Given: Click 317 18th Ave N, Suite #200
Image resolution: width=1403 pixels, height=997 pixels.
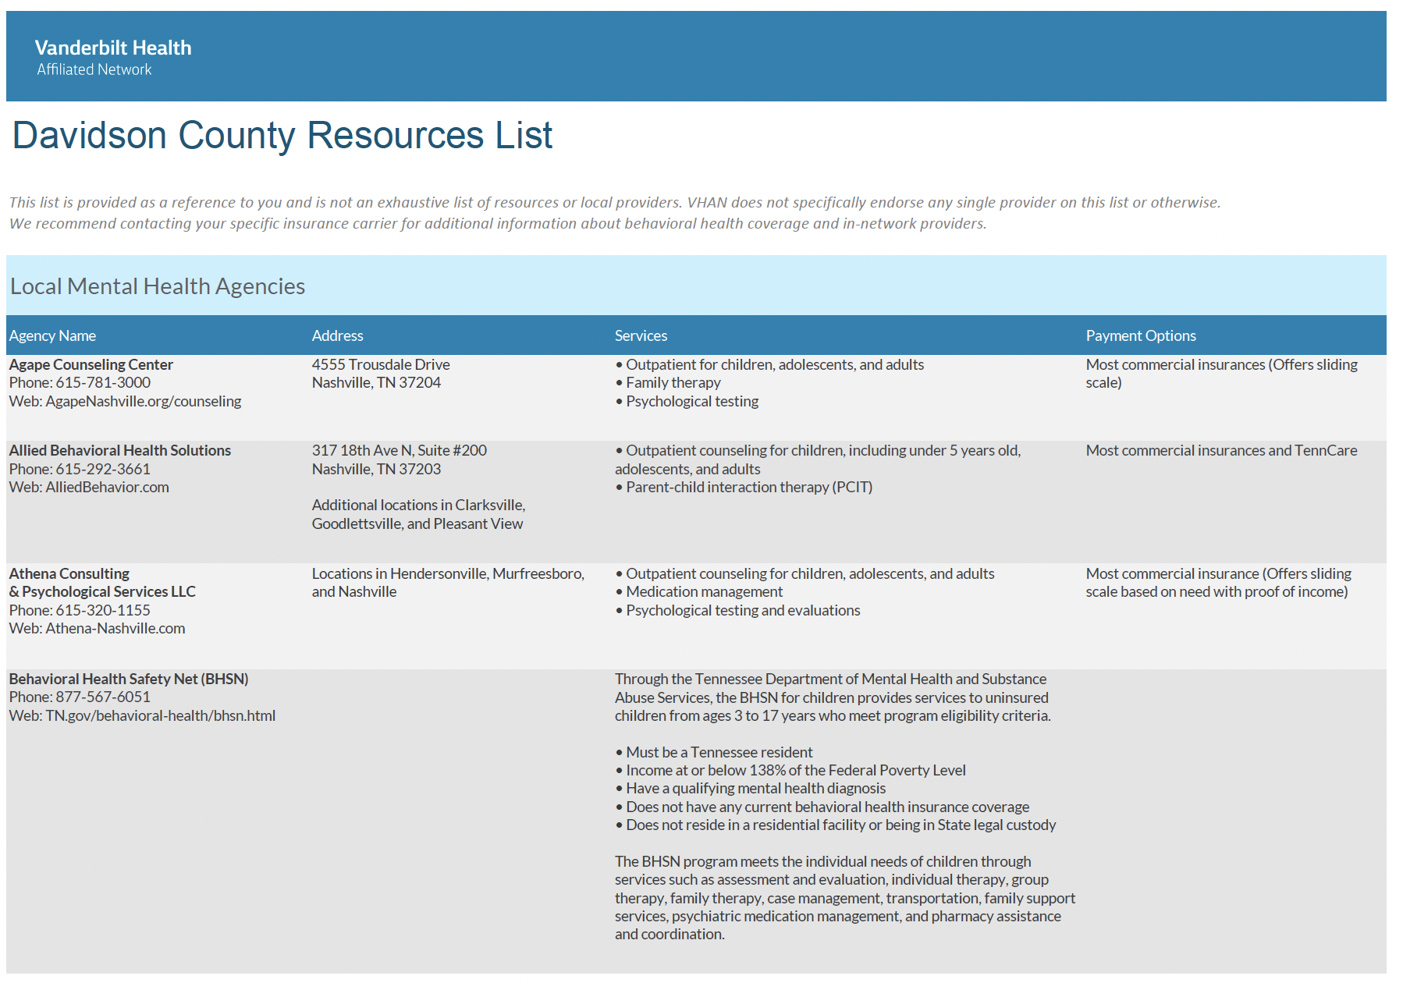Looking at the screenshot, I should (x=399, y=450).
